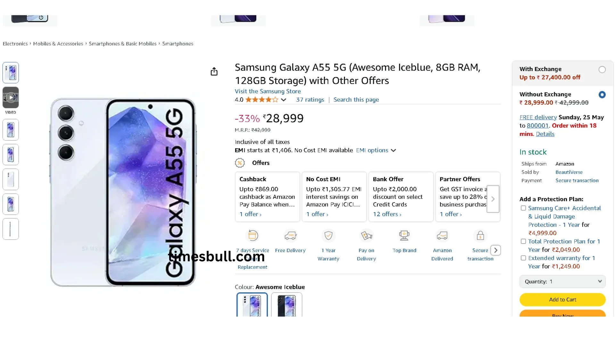Image resolution: width=615 pixels, height=345 pixels.
Task: Check Samsung Care+ Accidental Damage Protection box
Action: [x=523, y=208]
